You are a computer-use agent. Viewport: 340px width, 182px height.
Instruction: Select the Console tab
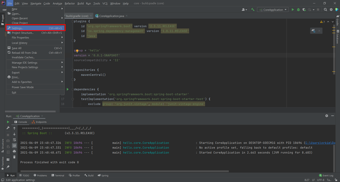[20, 122]
